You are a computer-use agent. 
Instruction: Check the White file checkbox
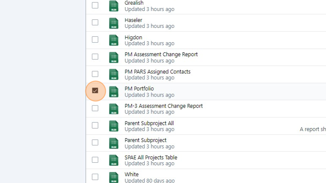point(95,177)
